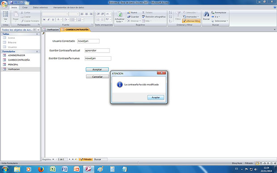Click Copiar formato brush command
Viewport: 277px width, 173px height.
[30, 21]
